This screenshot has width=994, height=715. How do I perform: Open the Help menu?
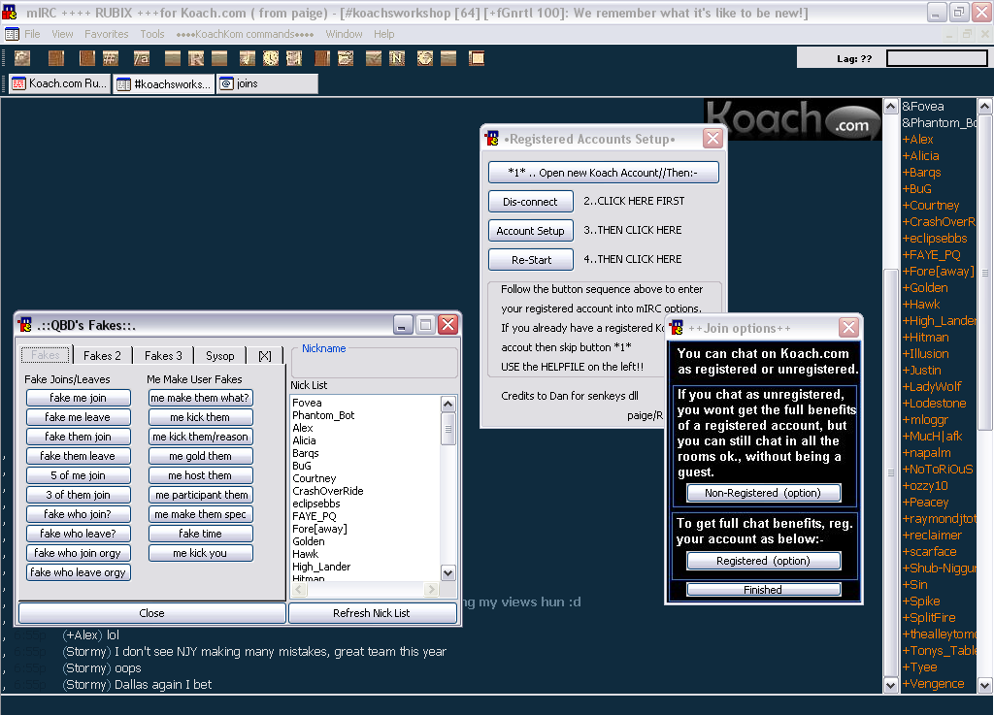383,34
